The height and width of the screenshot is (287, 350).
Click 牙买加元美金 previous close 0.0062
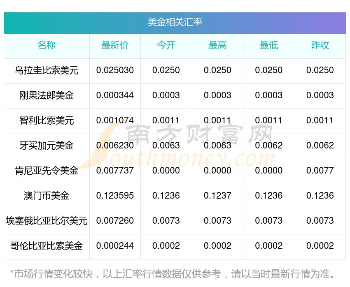click(320, 146)
